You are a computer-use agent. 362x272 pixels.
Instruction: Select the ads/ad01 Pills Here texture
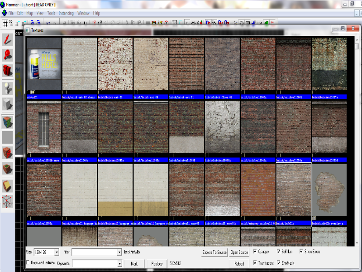click(44, 64)
